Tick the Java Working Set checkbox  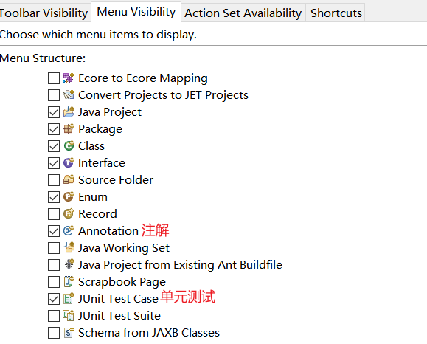54,248
